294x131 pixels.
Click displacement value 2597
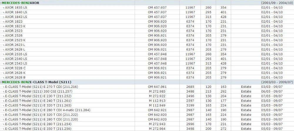pos(190,101)
